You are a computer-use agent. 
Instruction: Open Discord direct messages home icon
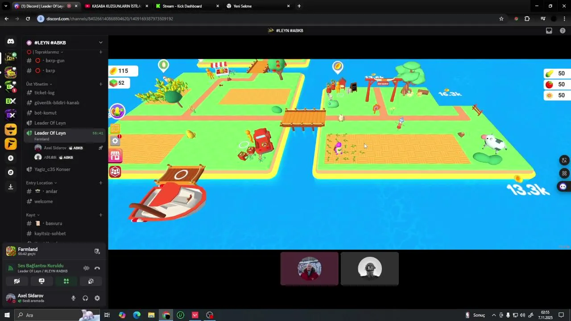(11, 41)
